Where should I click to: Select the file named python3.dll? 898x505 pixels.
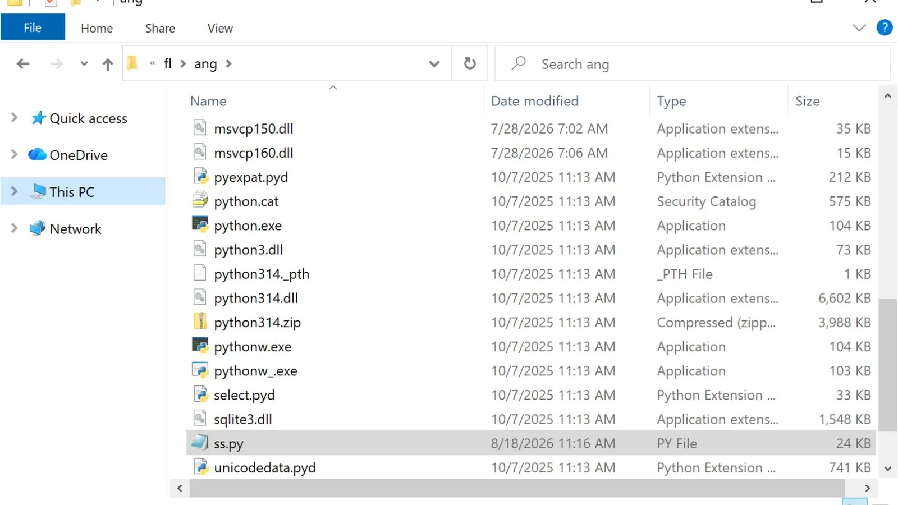point(248,250)
